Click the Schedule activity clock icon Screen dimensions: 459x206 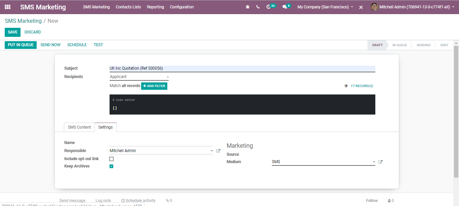pos(123,201)
